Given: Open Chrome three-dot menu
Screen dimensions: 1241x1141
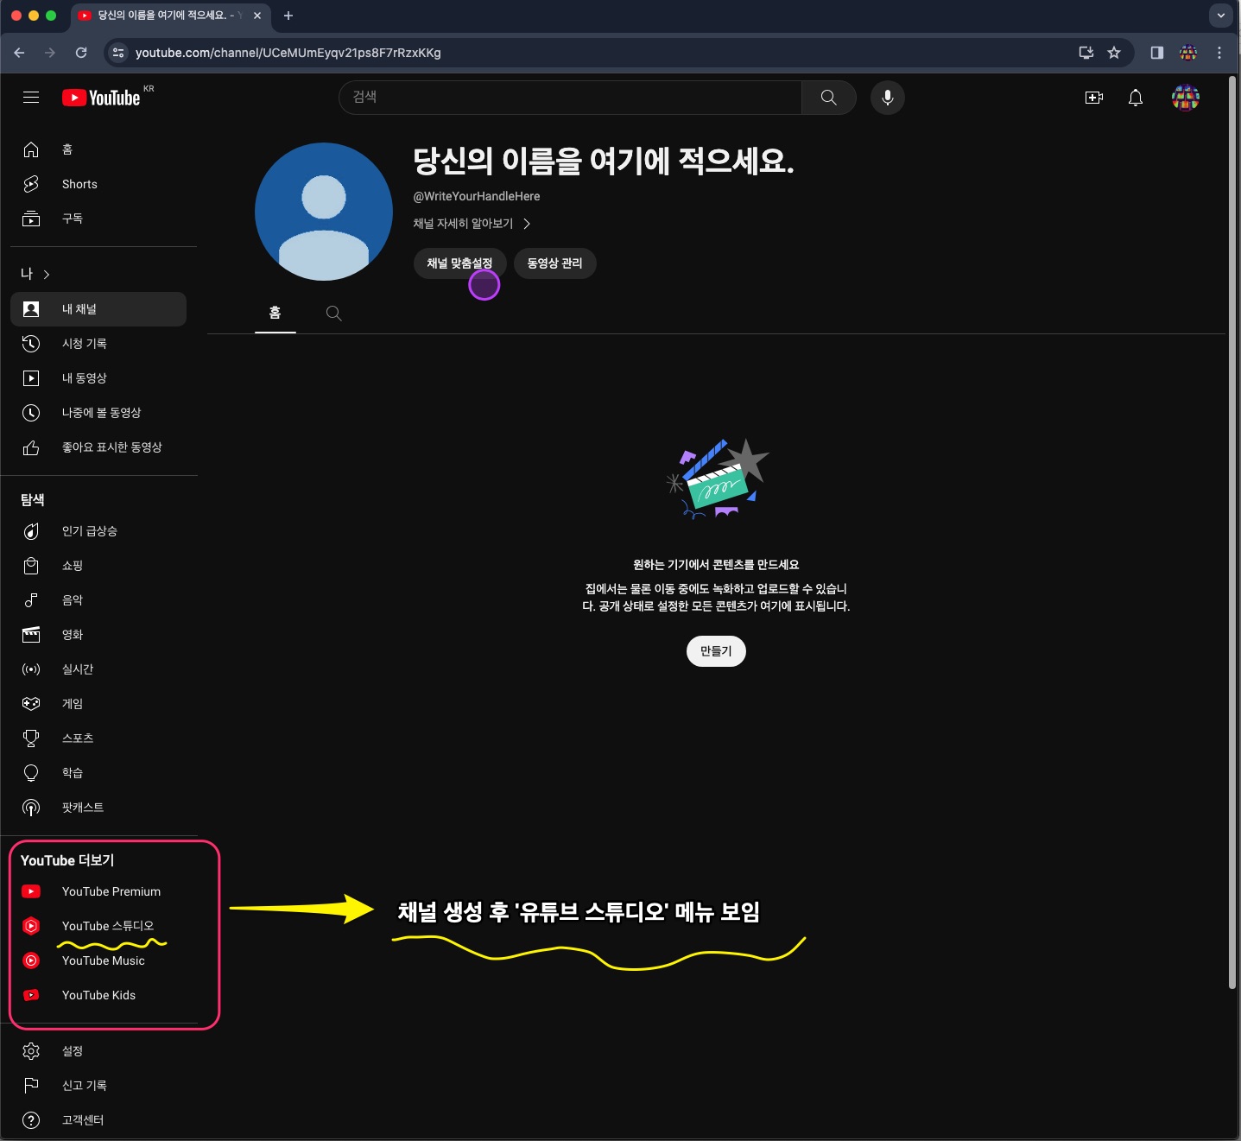Looking at the screenshot, I should (1219, 53).
